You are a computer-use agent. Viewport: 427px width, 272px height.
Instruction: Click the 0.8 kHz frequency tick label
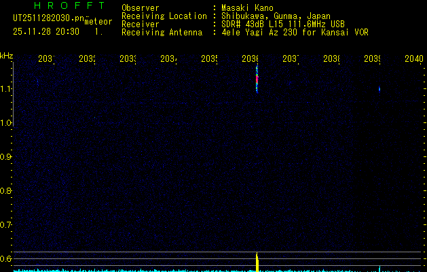point(6,191)
